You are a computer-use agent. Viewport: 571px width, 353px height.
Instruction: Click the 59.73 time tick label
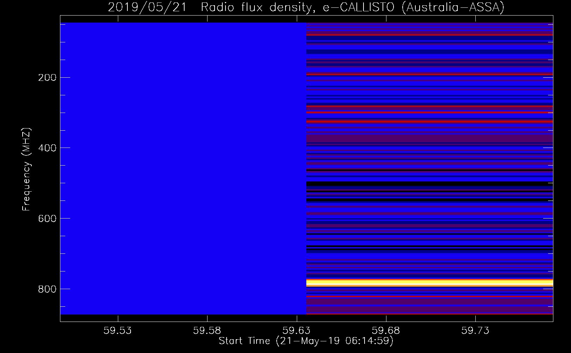[x=476, y=331]
